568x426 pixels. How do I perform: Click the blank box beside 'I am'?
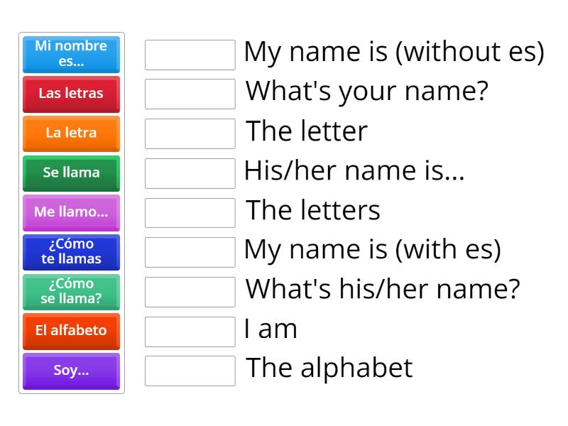(190, 332)
